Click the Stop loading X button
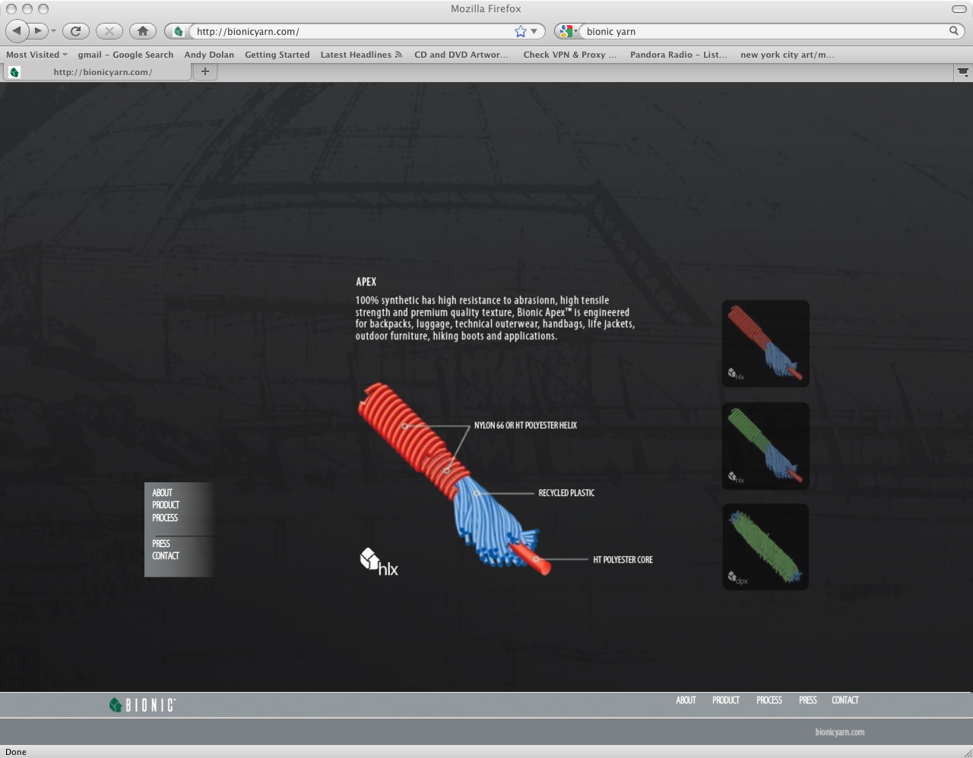The width and height of the screenshot is (973, 758). click(109, 31)
